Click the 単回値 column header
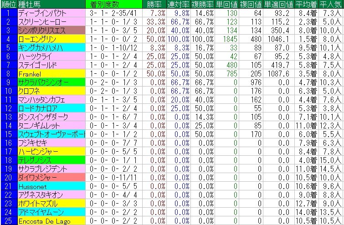This screenshot has height=225, width=344. [x=227, y=4]
